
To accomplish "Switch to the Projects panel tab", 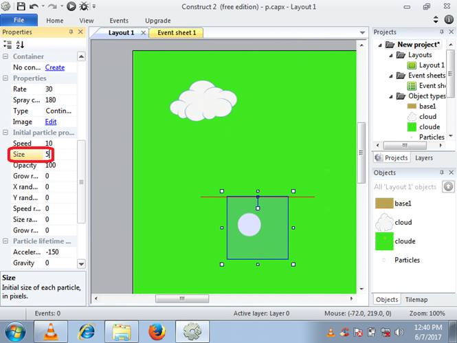I will 391,157.
